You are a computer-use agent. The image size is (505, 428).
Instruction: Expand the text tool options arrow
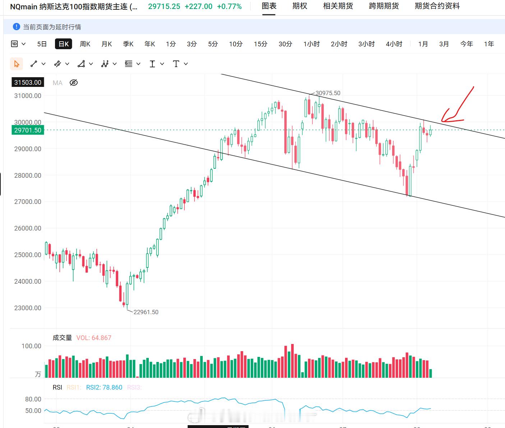186,64
